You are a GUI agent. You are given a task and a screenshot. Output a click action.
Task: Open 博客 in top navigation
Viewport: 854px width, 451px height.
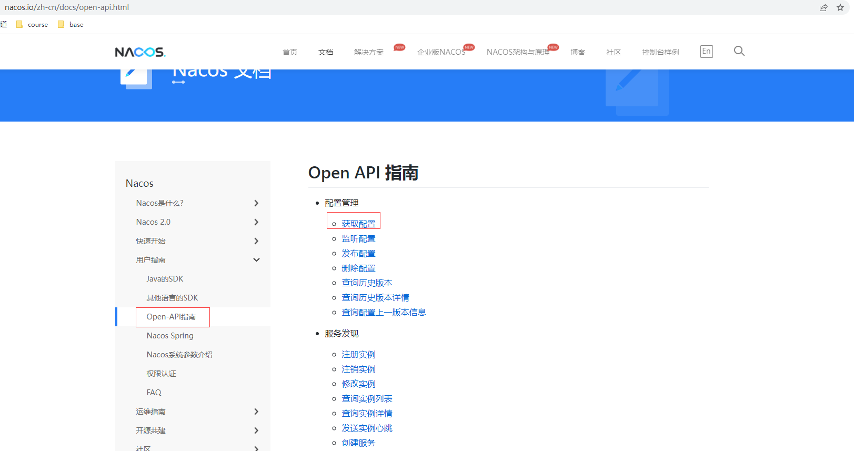point(578,52)
